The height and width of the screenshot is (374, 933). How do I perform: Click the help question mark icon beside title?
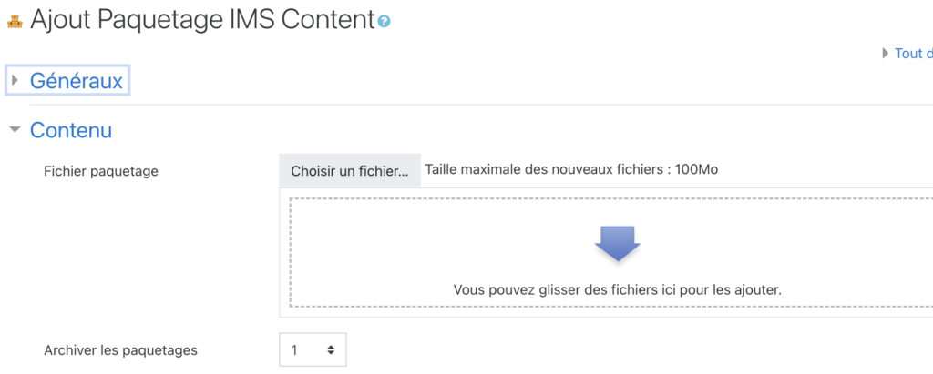click(384, 22)
